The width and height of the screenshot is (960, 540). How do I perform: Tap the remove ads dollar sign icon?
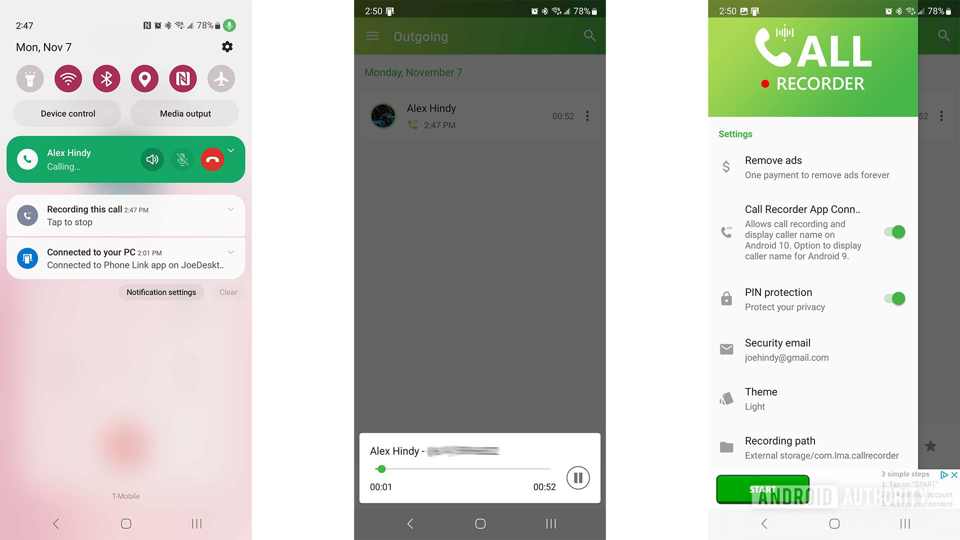725,166
